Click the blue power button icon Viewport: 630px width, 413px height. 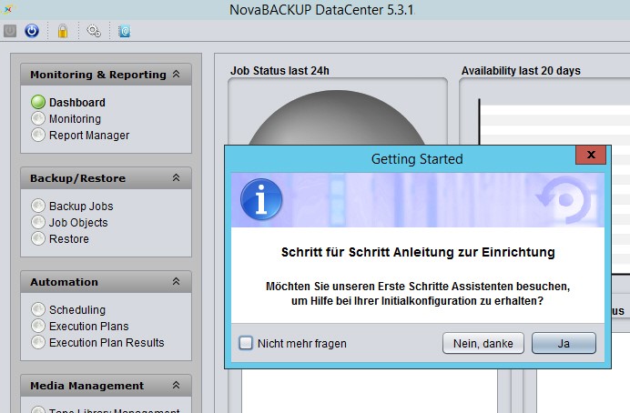[x=32, y=31]
